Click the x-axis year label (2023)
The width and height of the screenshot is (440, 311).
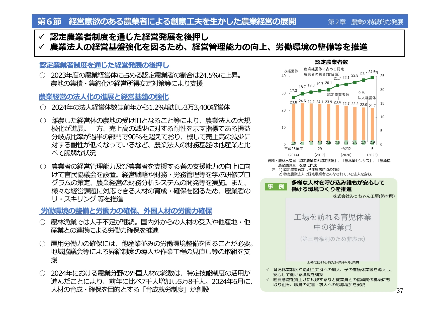click(x=372, y=155)
